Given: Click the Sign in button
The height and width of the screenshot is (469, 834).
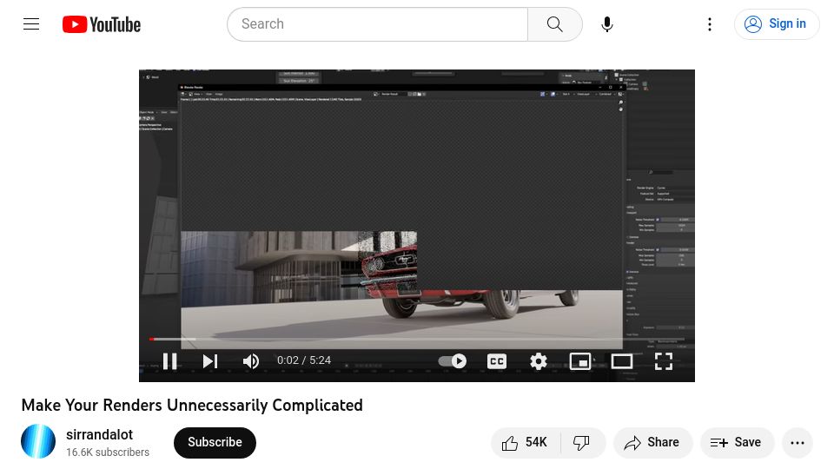Looking at the screenshot, I should point(776,24).
